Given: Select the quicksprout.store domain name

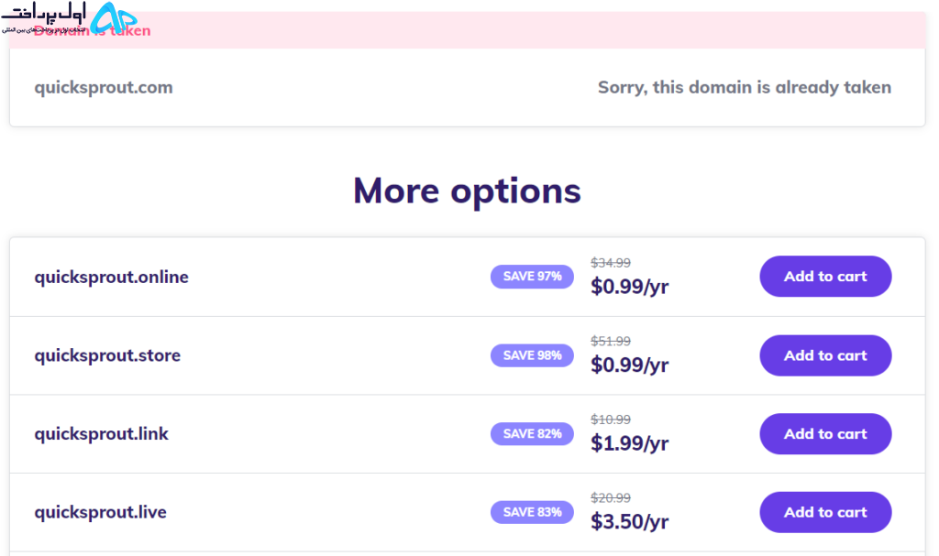Looking at the screenshot, I should pyautogui.click(x=107, y=355).
